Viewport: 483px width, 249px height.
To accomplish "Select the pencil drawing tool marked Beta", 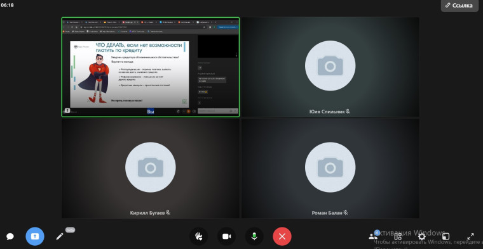I will [x=60, y=236].
